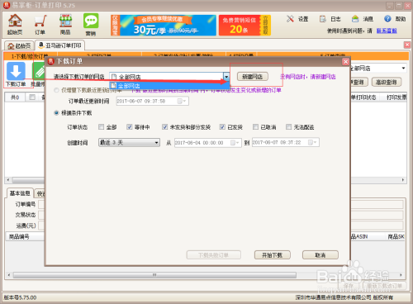
Task: Click the 打印发票 column header
Action: pyautogui.click(x=396, y=97)
